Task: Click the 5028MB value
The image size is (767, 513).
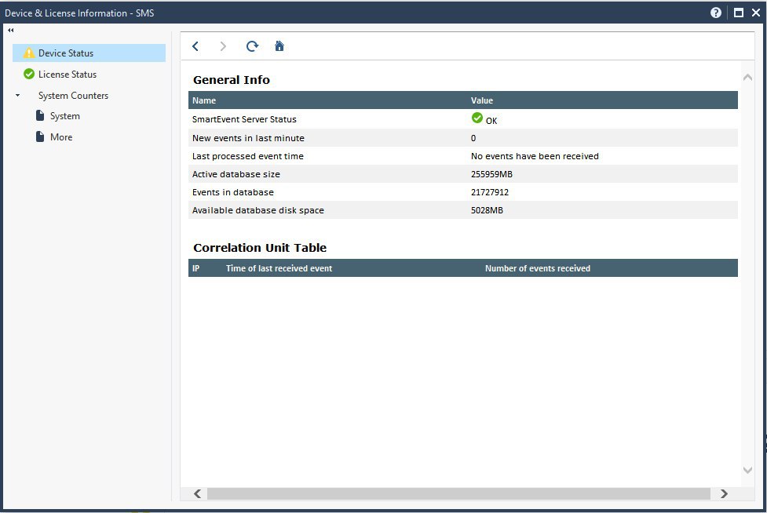Action: click(x=487, y=210)
